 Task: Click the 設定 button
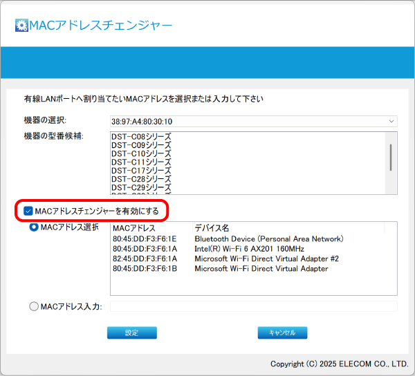tap(132, 332)
